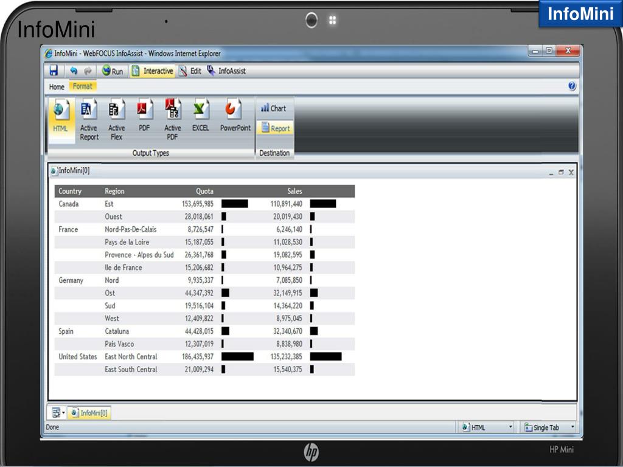Click the Pays de la Loire cell

coord(127,242)
